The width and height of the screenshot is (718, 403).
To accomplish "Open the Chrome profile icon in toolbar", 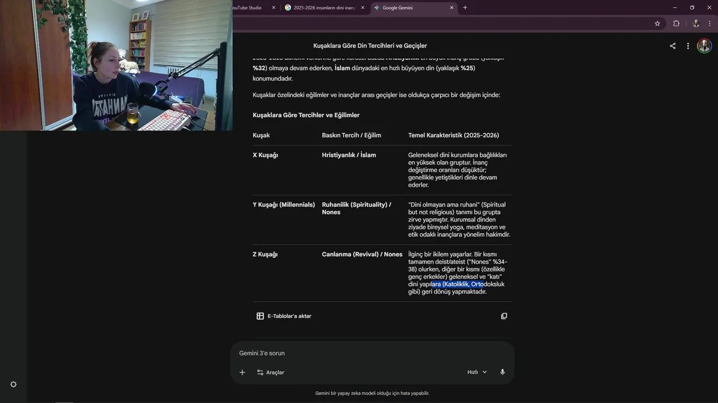I will click(x=696, y=24).
